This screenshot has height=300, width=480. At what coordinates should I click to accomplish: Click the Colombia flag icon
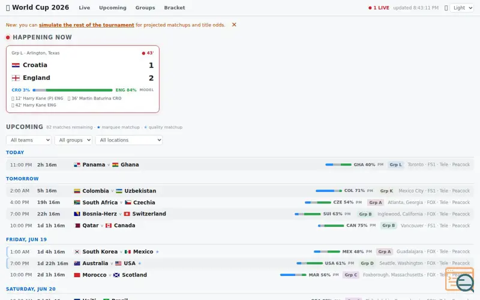77,191
